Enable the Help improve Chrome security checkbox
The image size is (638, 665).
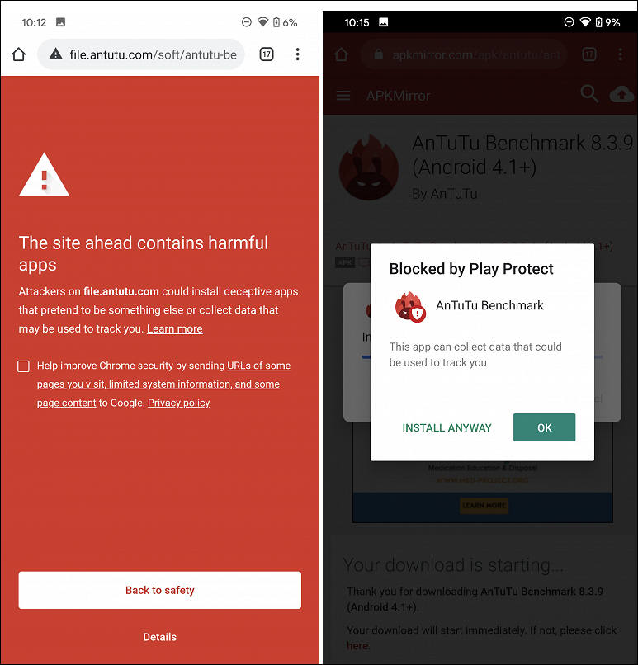(23, 366)
